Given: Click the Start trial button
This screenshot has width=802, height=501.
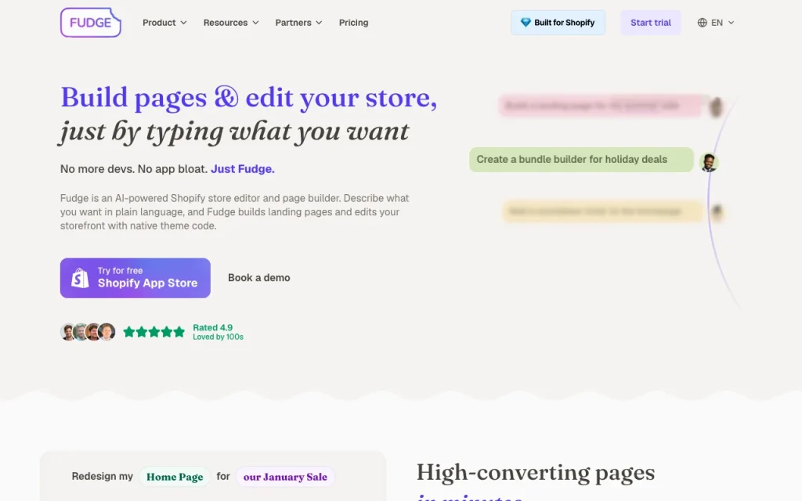Looking at the screenshot, I should 651,23.
